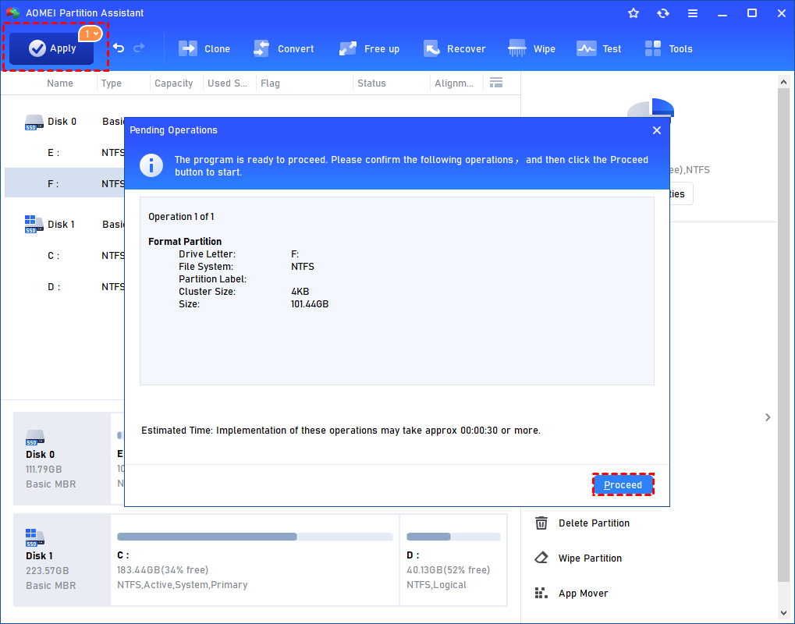Sort by the Alignm... column header
Screen dimensions: 795x624
[454, 83]
